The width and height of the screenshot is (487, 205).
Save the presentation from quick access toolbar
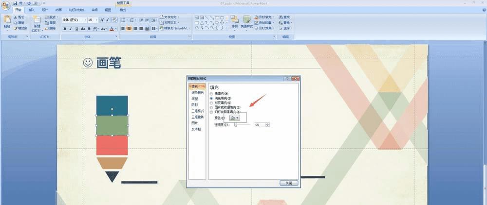(x=15, y=3)
